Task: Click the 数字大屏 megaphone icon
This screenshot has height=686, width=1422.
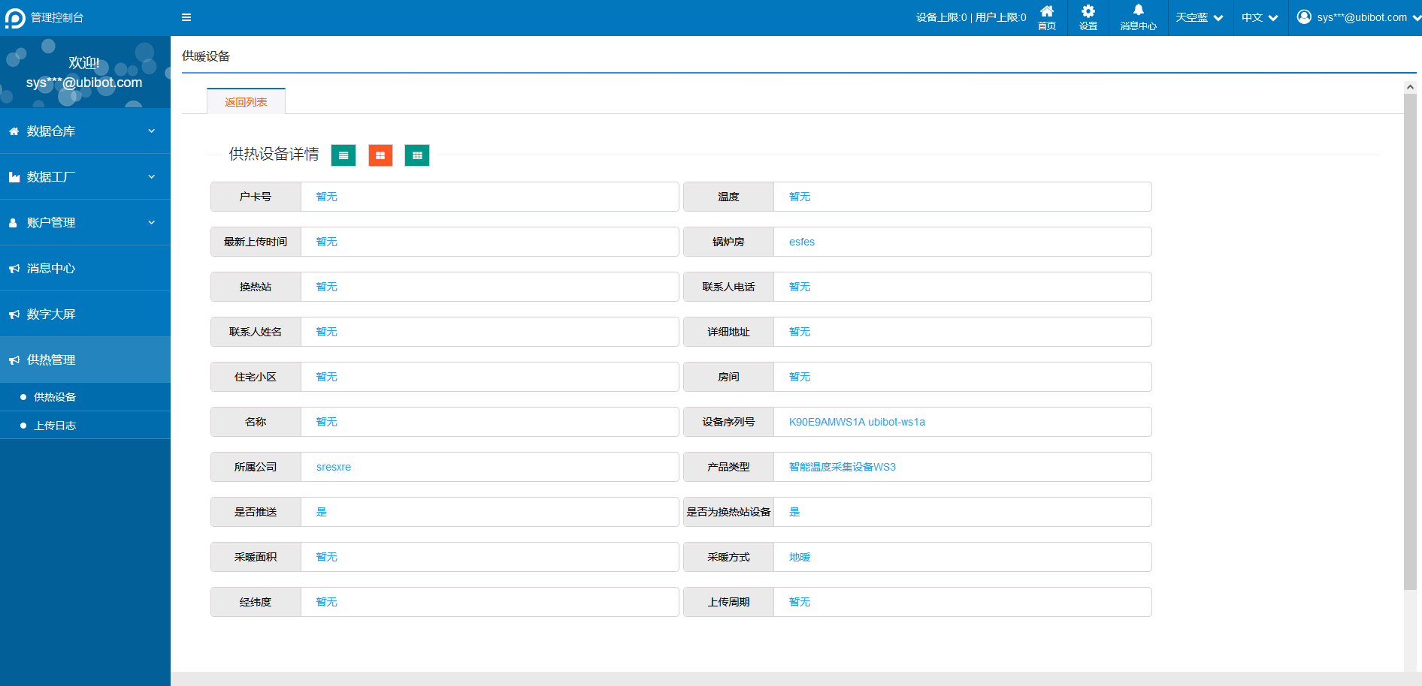Action: pos(14,314)
